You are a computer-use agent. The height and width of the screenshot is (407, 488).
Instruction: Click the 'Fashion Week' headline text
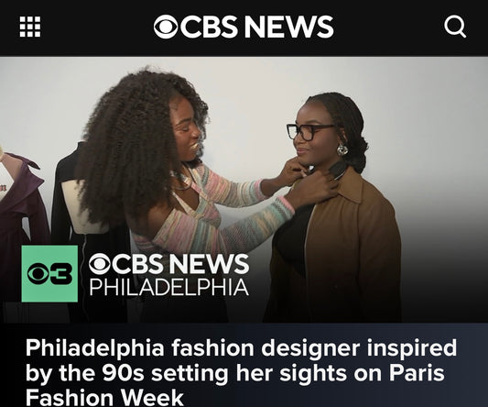tap(105, 397)
